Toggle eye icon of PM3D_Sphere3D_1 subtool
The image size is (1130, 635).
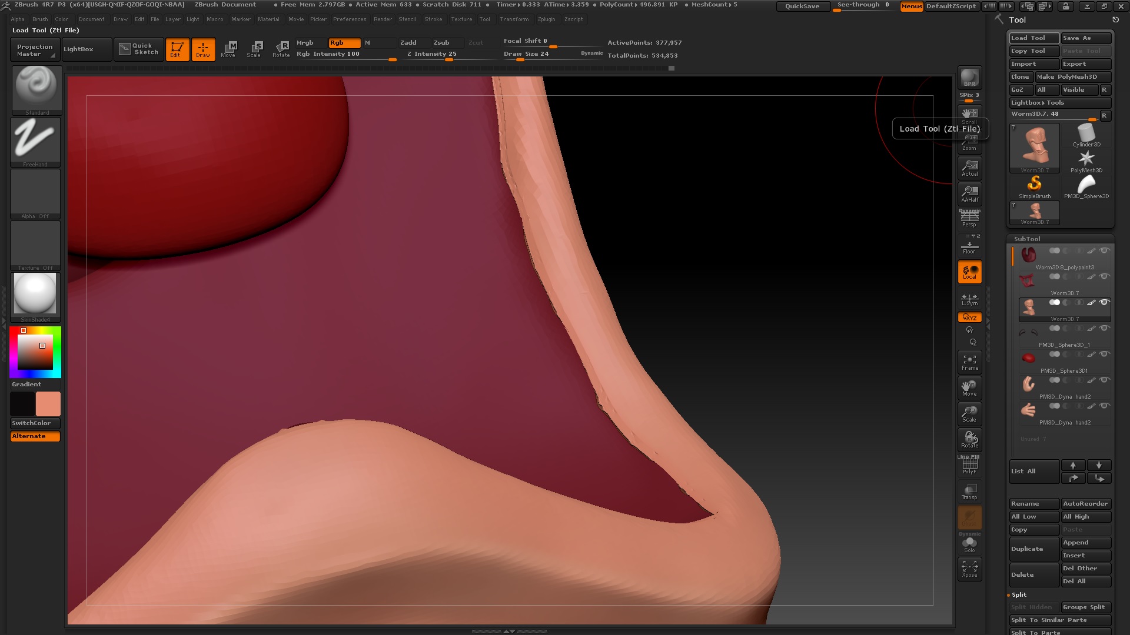tap(1105, 329)
